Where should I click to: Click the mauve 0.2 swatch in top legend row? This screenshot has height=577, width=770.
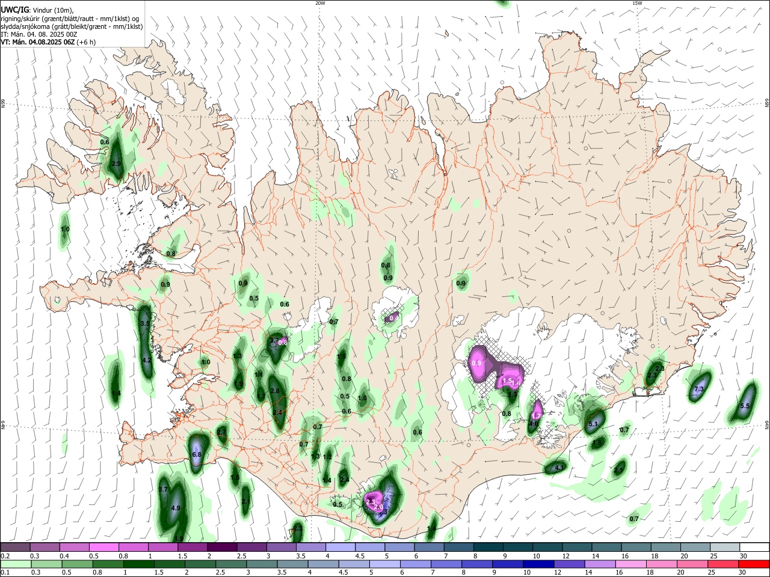coord(15,548)
